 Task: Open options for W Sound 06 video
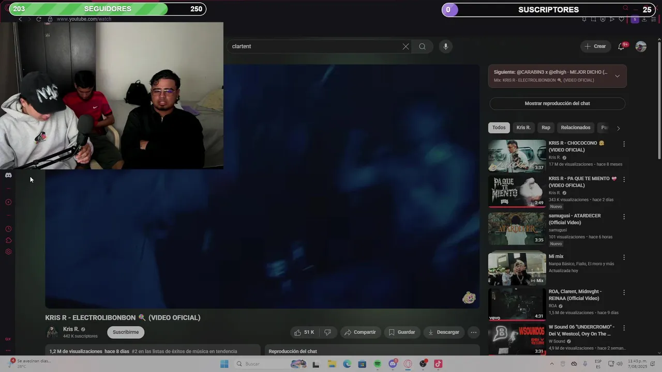pyautogui.click(x=624, y=328)
